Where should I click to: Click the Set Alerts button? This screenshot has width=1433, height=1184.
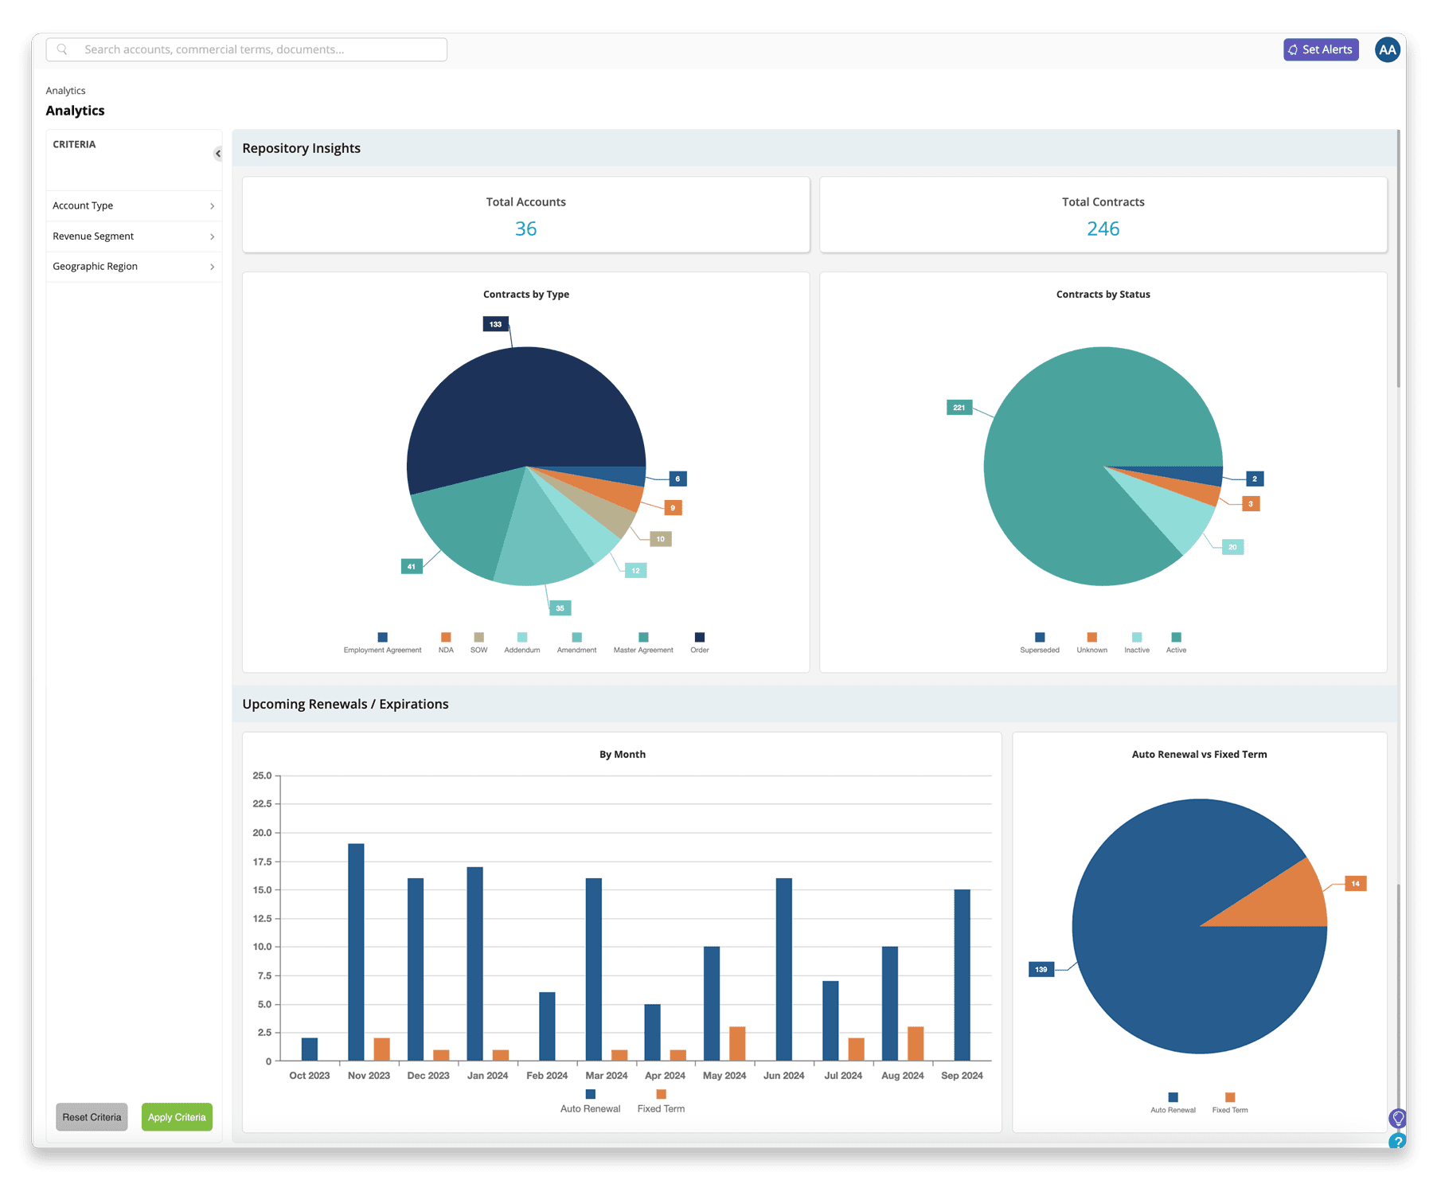point(1321,49)
